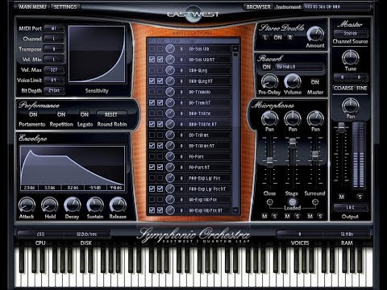387x290 pixels.
Task: Toggle Repetition ON button
Action: pyautogui.click(x=61, y=114)
